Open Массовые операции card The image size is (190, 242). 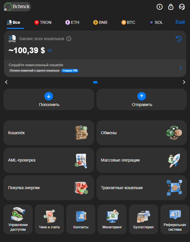141,160
